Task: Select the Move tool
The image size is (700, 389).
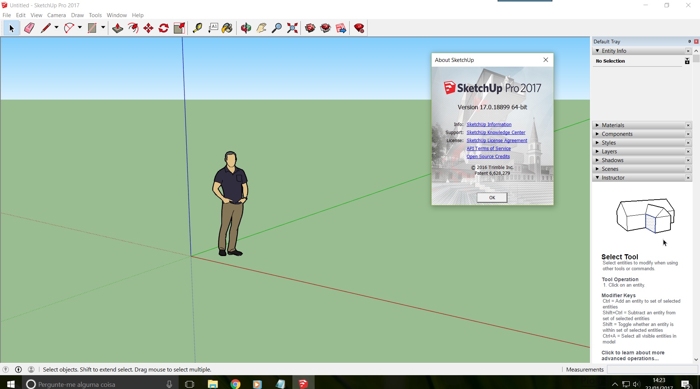Action: pos(148,28)
